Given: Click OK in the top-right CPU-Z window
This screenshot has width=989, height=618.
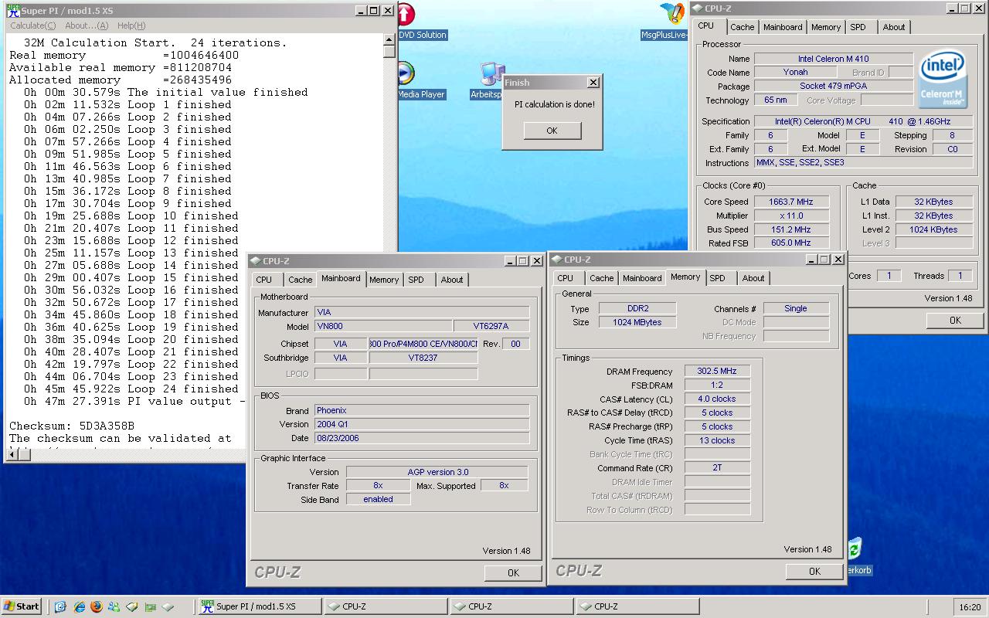Looking at the screenshot, I should pos(955,320).
